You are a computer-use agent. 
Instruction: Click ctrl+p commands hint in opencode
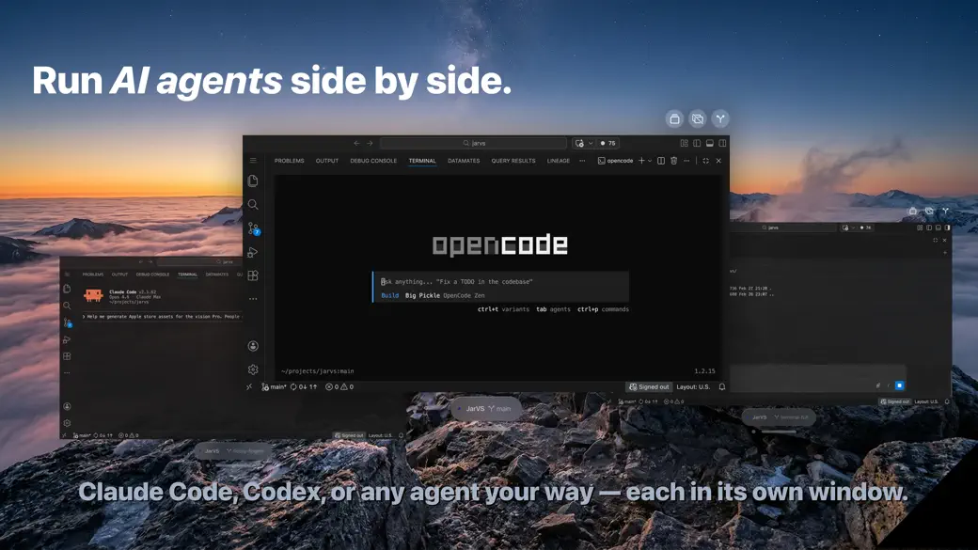(x=603, y=309)
